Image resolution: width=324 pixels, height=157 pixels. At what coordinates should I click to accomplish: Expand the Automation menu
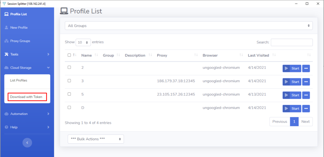click(x=27, y=114)
